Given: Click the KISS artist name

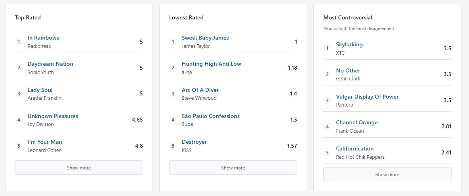Looking at the screenshot, I should pyautogui.click(x=187, y=150).
